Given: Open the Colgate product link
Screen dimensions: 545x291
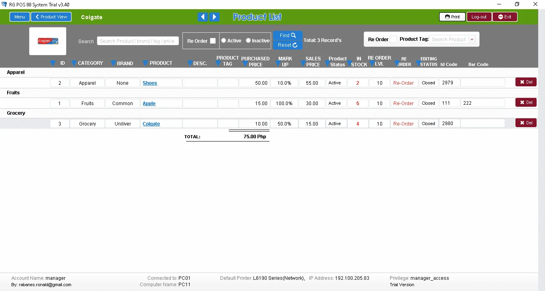Looking at the screenshot, I should point(151,124).
